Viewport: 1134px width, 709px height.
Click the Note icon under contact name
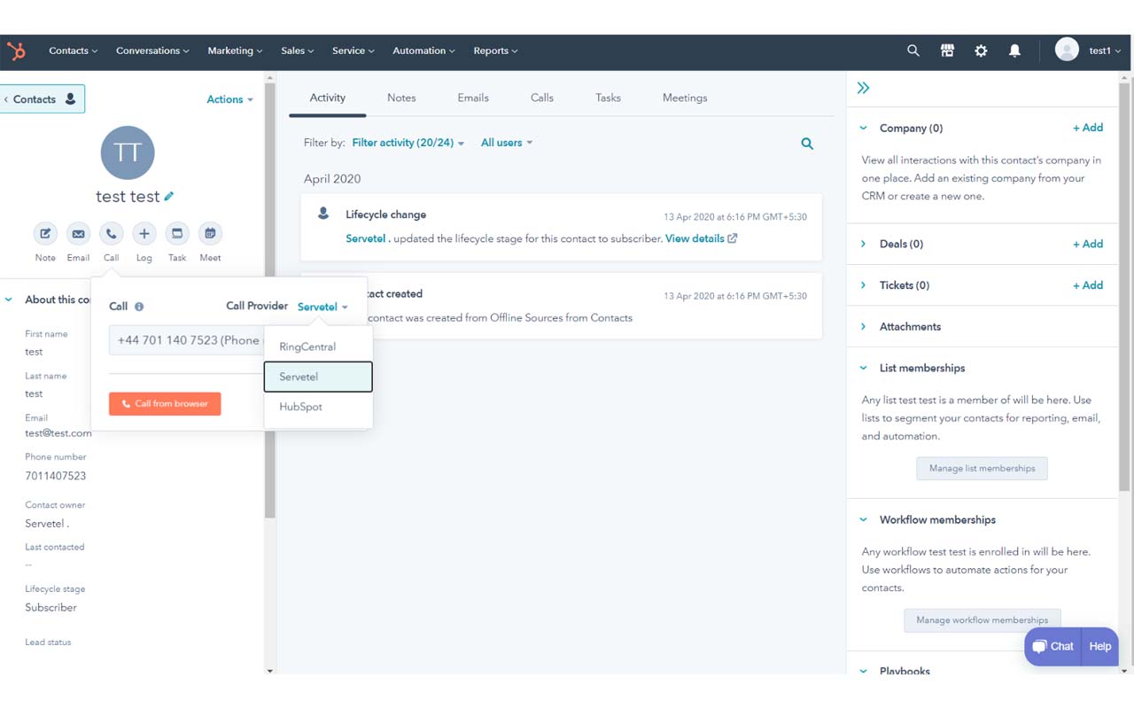(45, 234)
